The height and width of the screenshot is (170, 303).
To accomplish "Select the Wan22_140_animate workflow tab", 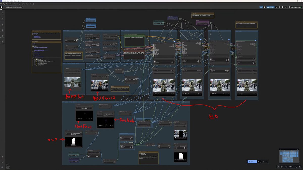I will [8, 4].
